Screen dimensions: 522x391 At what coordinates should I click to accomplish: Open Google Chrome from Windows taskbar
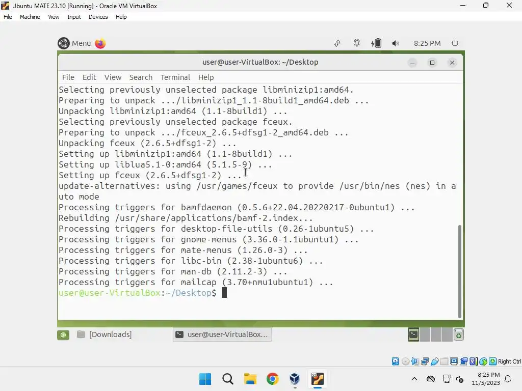click(x=272, y=379)
